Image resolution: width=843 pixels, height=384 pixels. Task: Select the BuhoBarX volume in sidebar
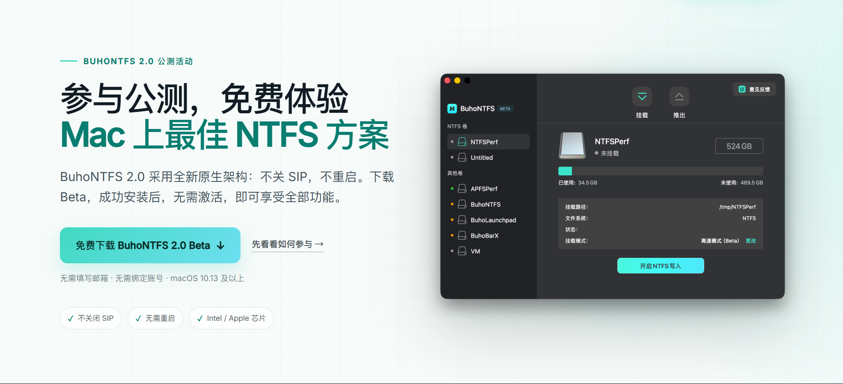pos(488,236)
